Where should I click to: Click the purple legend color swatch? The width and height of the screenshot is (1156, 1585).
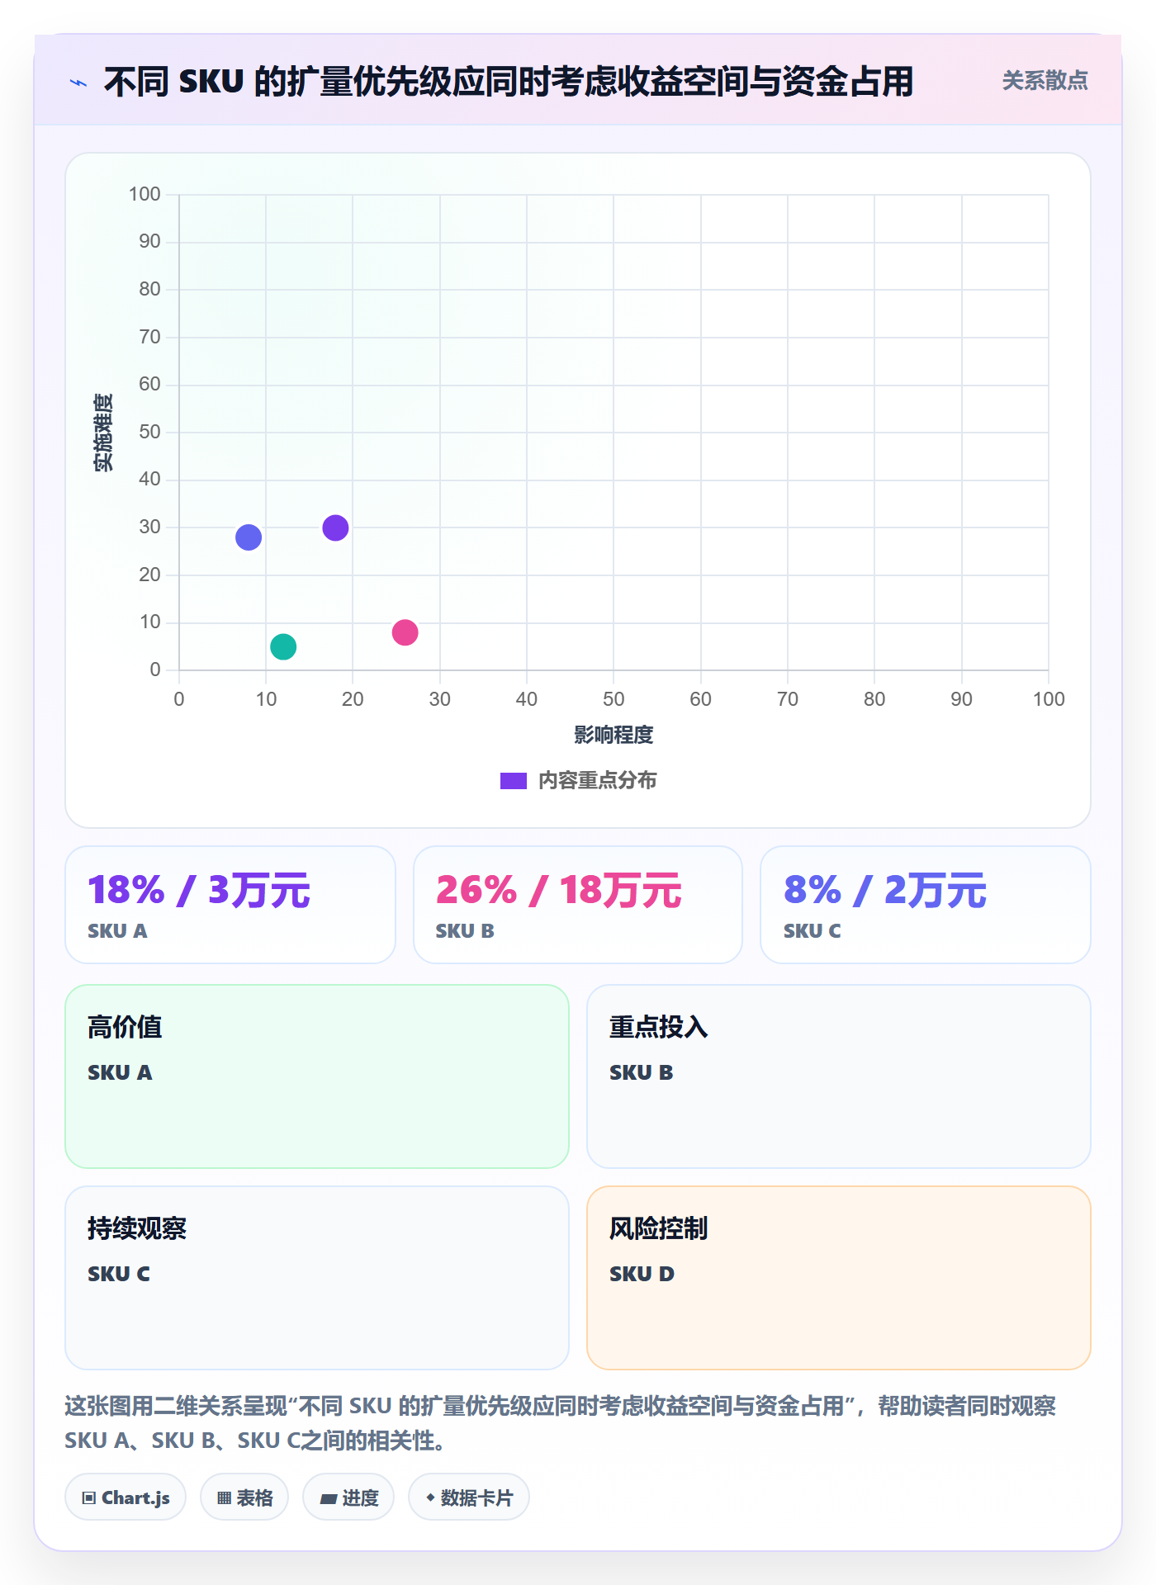click(x=514, y=781)
